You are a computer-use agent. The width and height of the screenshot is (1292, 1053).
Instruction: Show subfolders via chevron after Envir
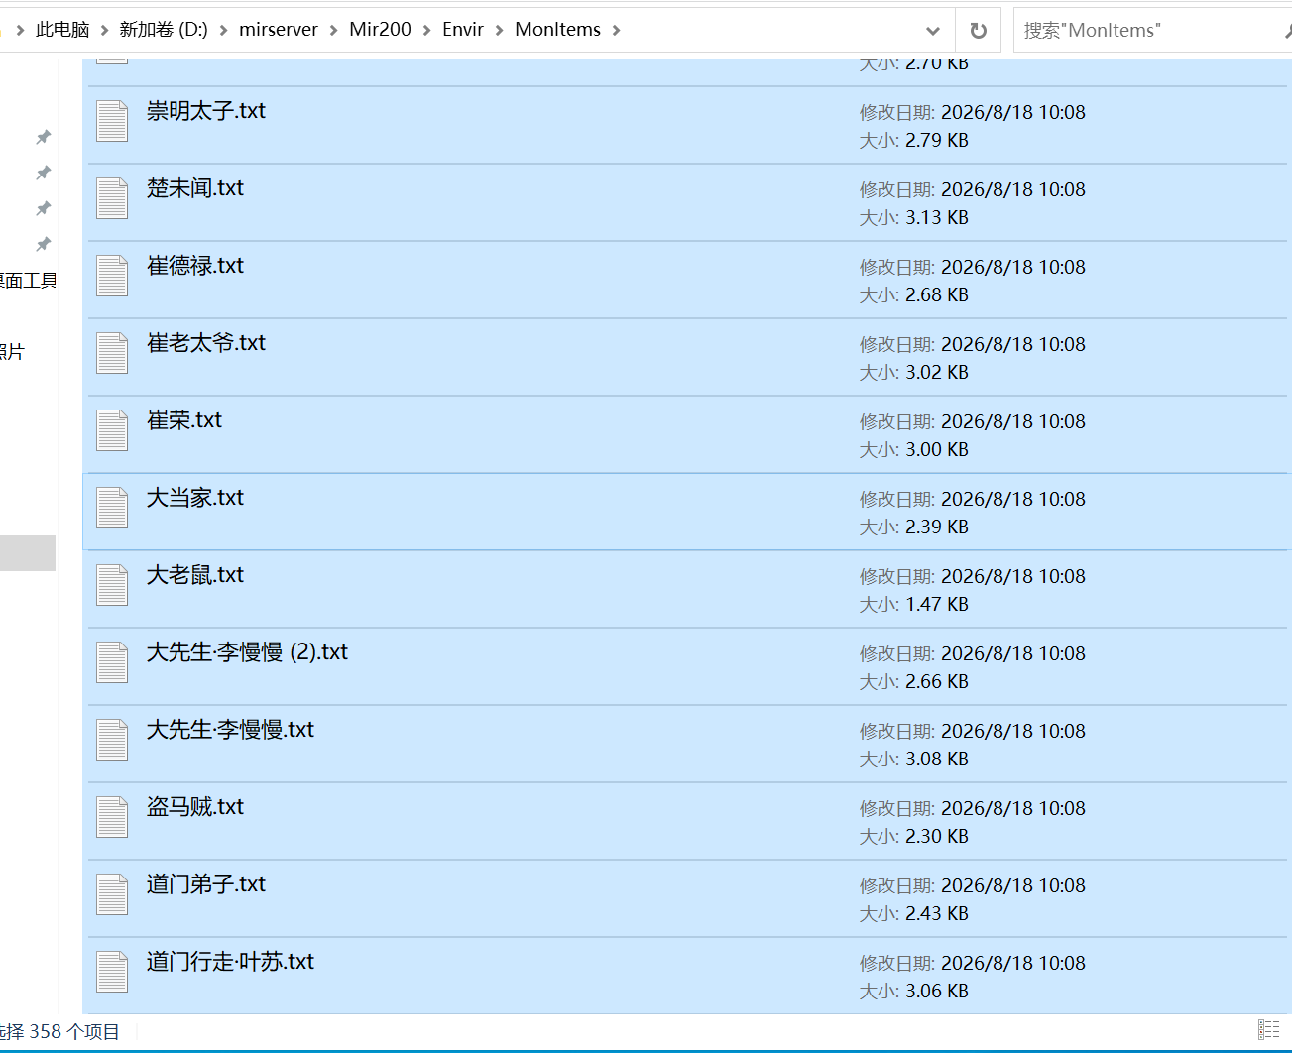click(x=499, y=31)
